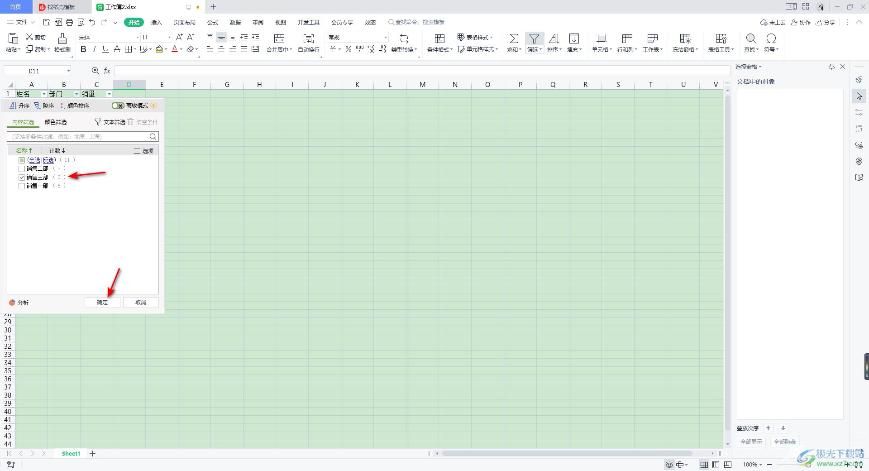
Task: Click the Save icon in quick toolbar
Action: pos(47,22)
